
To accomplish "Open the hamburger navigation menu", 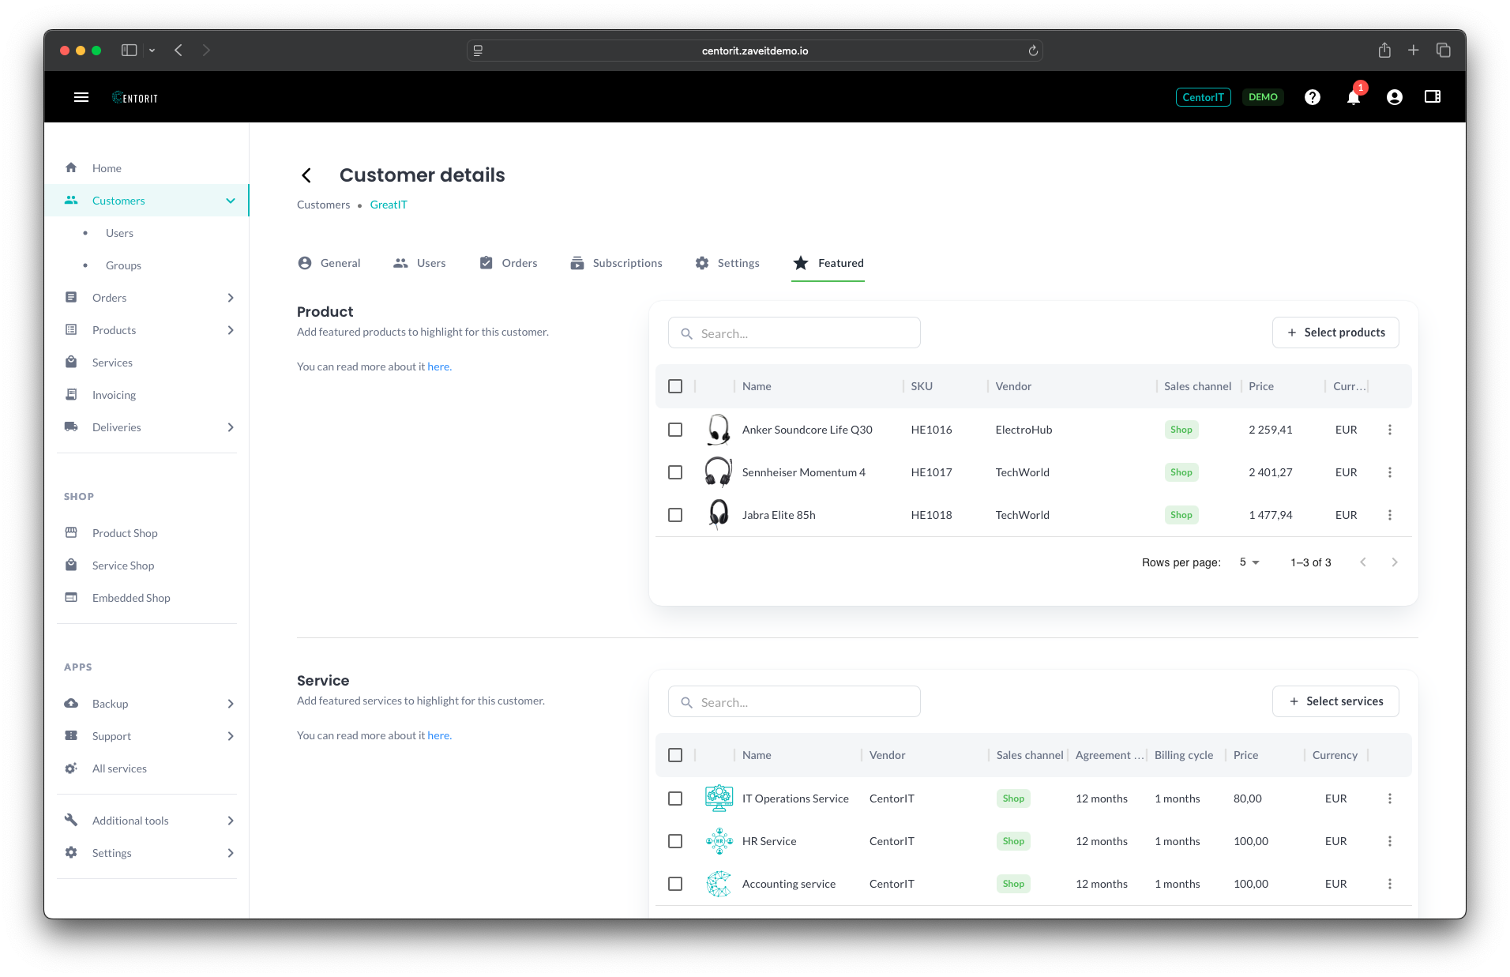I will 81,97.
